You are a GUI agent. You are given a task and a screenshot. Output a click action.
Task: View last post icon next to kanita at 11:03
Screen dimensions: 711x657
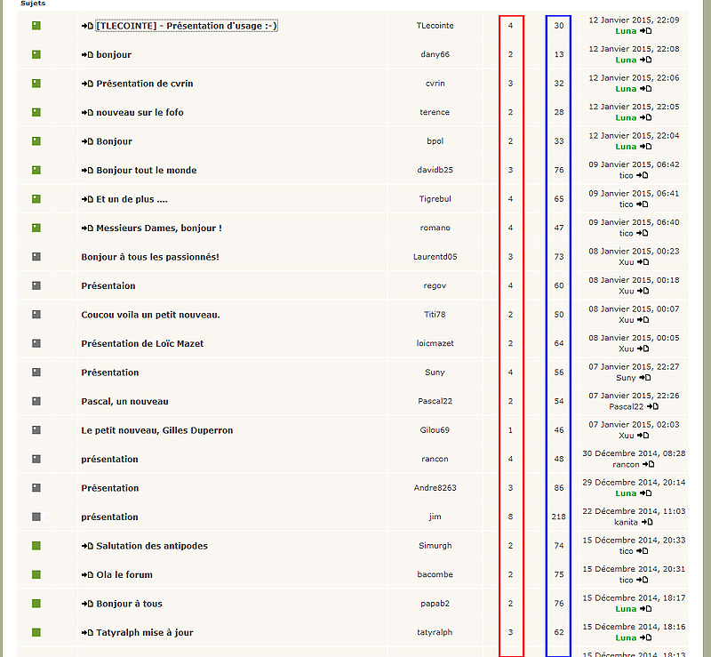647,522
